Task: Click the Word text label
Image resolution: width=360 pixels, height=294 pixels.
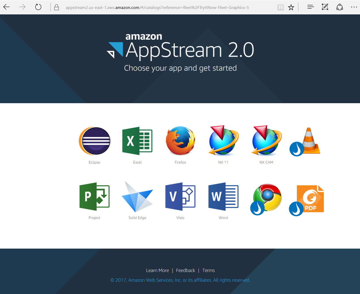Action: [x=223, y=218]
